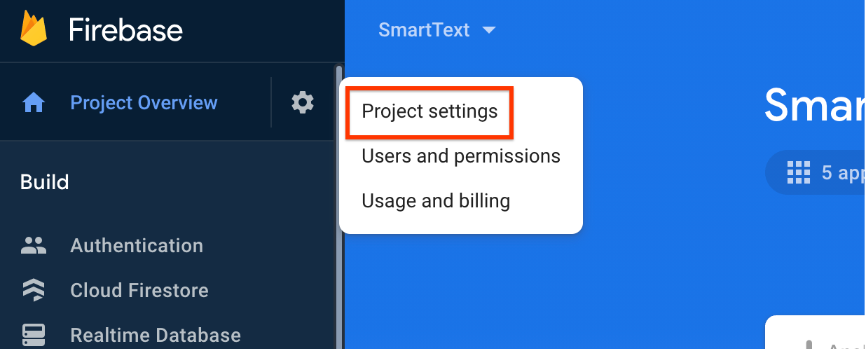Click the Firebase flame logo
The height and width of the screenshot is (351, 866).
coord(34,29)
